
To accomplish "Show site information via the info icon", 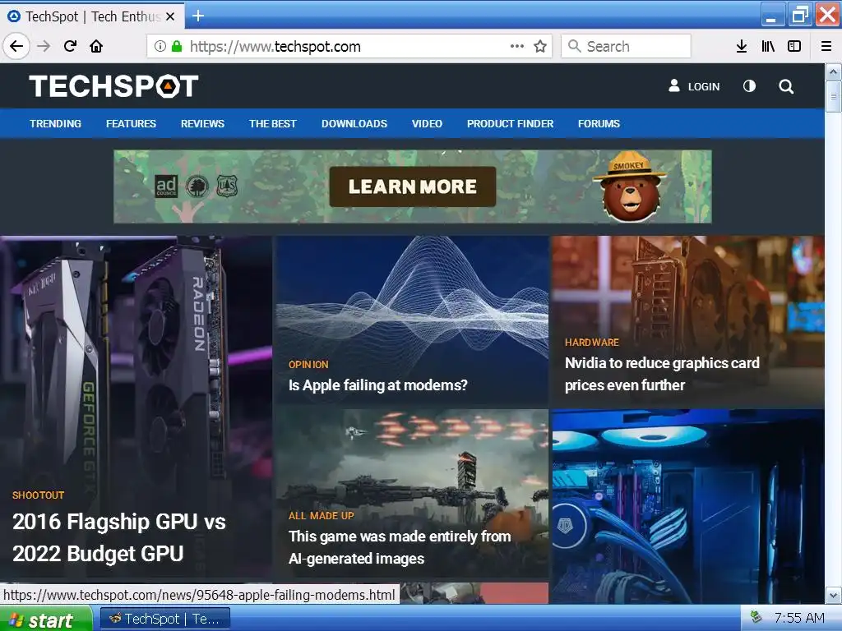I will [x=160, y=46].
